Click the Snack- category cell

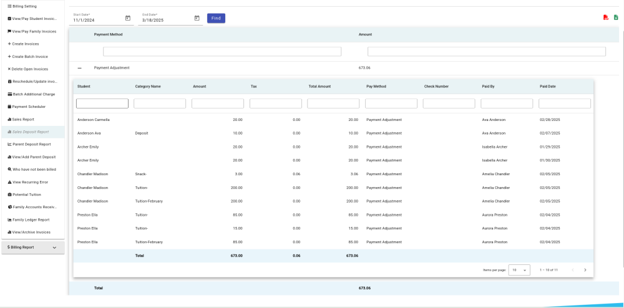pyautogui.click(x=141, y=174)
